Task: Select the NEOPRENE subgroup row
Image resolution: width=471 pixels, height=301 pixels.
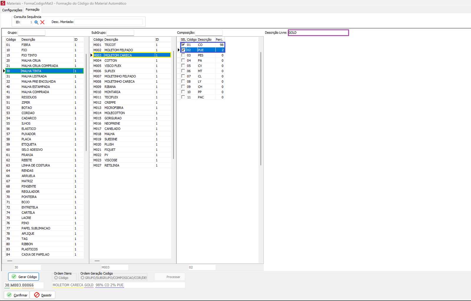Action: (x=132, y=123)
